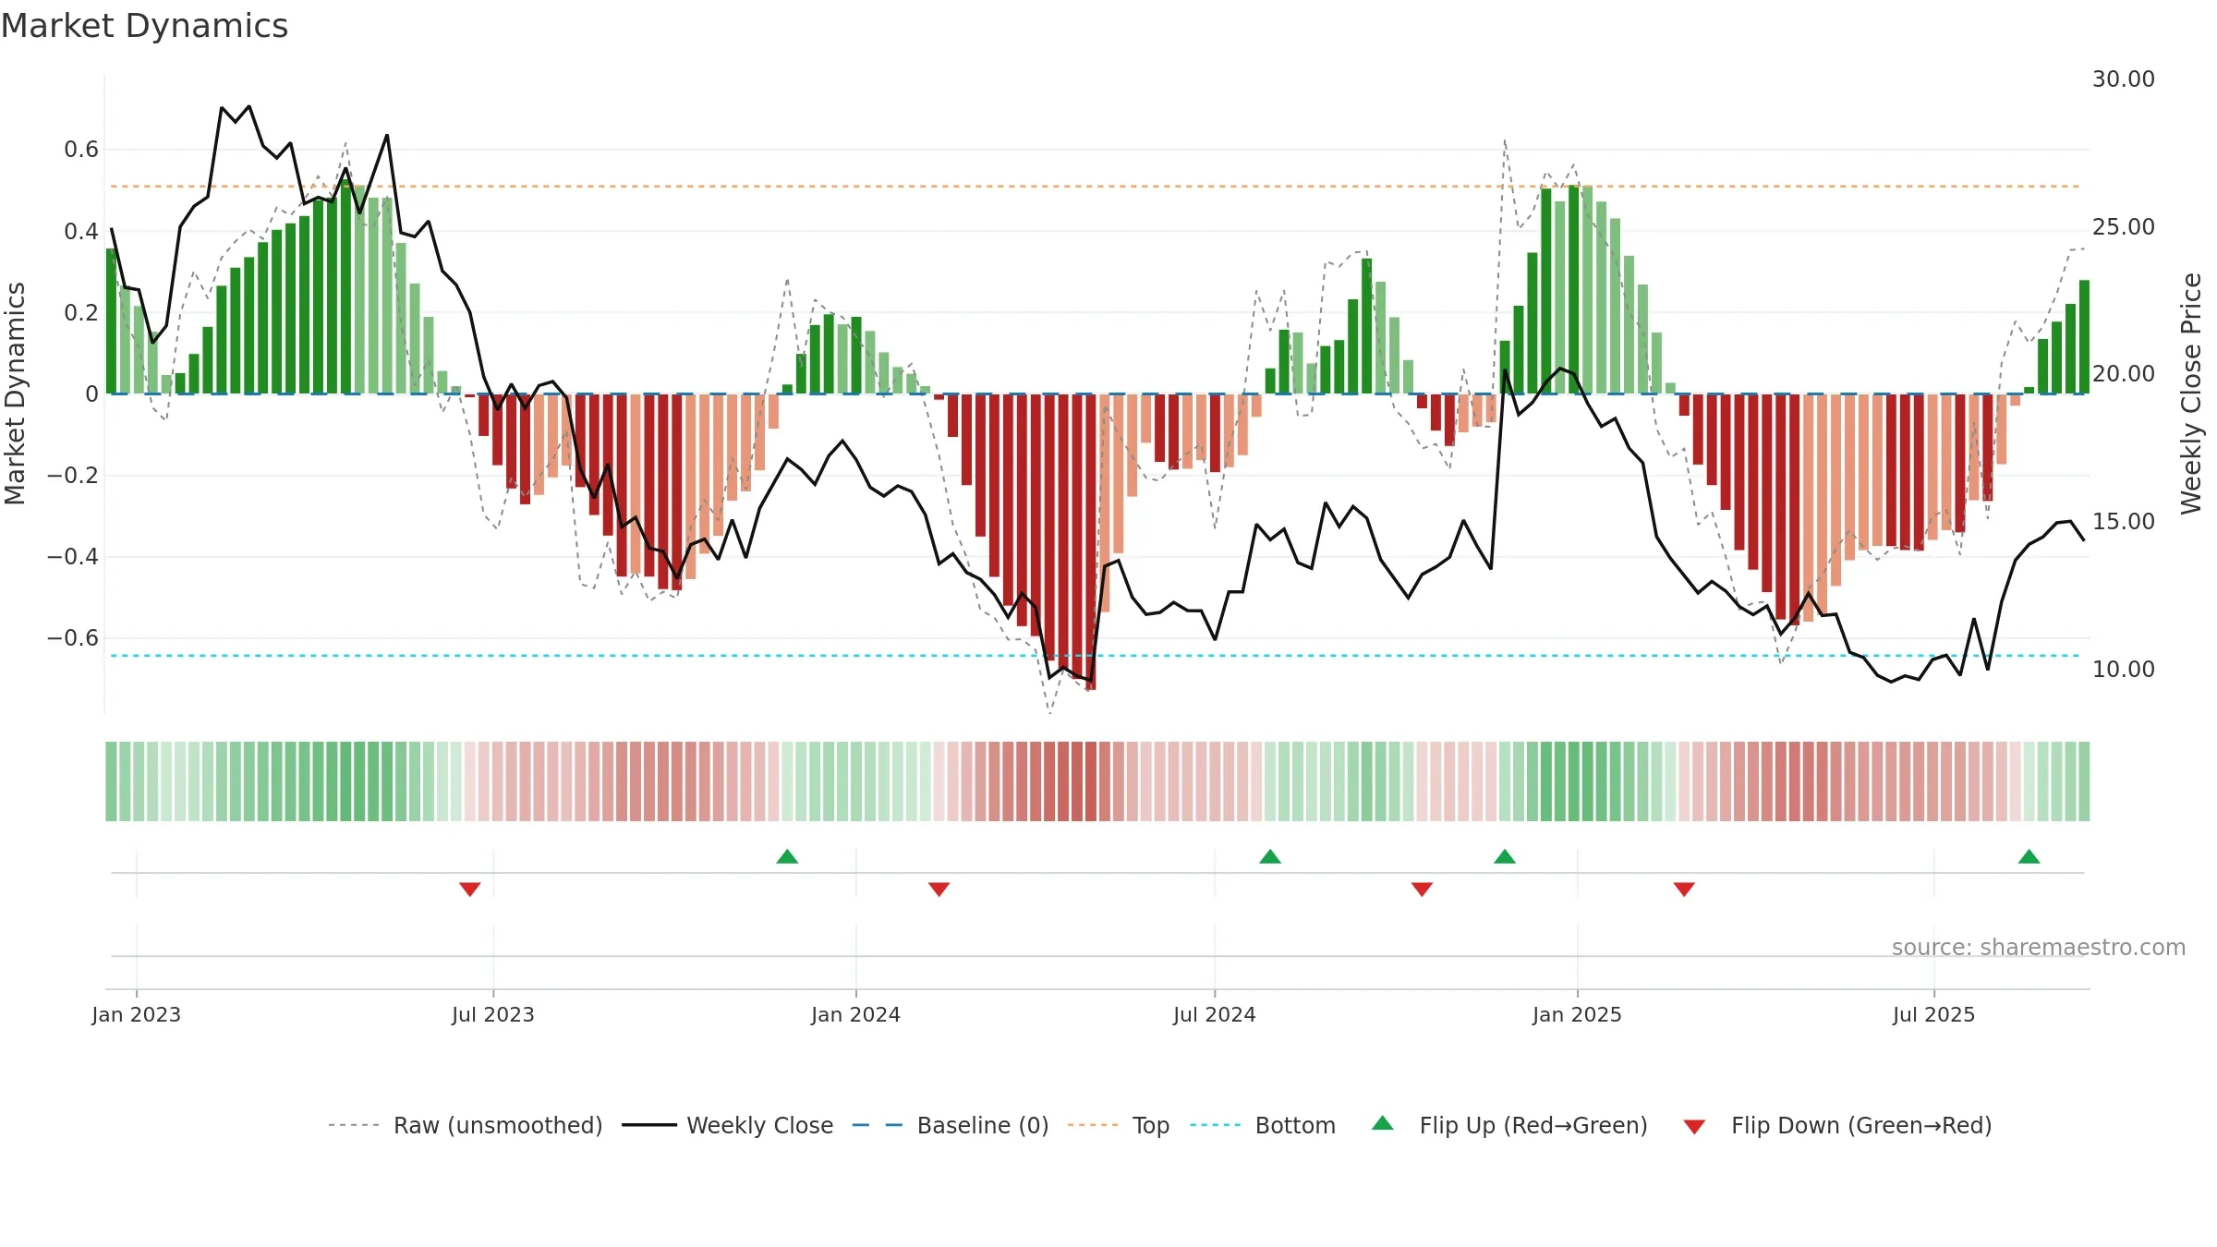Click the 10.00 price axis label

click(x=2124, y=669)
